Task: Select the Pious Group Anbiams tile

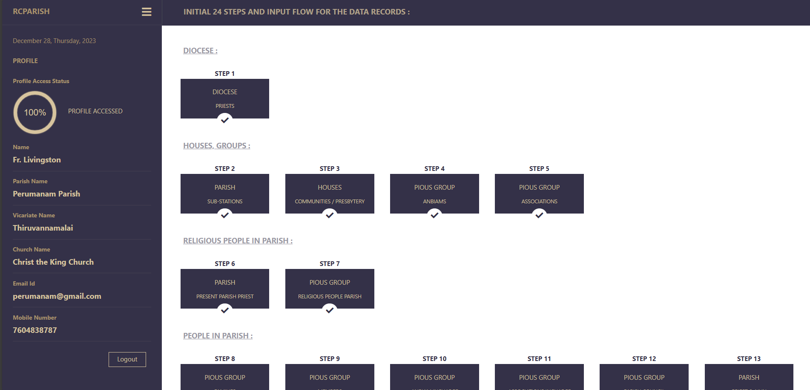Action: [x=434, y=193]
